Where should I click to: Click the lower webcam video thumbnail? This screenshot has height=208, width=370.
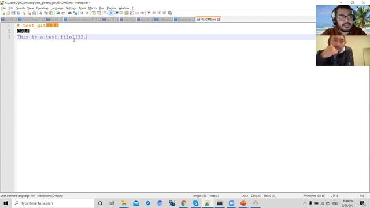(x=343, y=50)
